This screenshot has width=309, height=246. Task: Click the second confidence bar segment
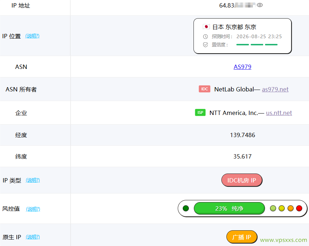[257, 45]
